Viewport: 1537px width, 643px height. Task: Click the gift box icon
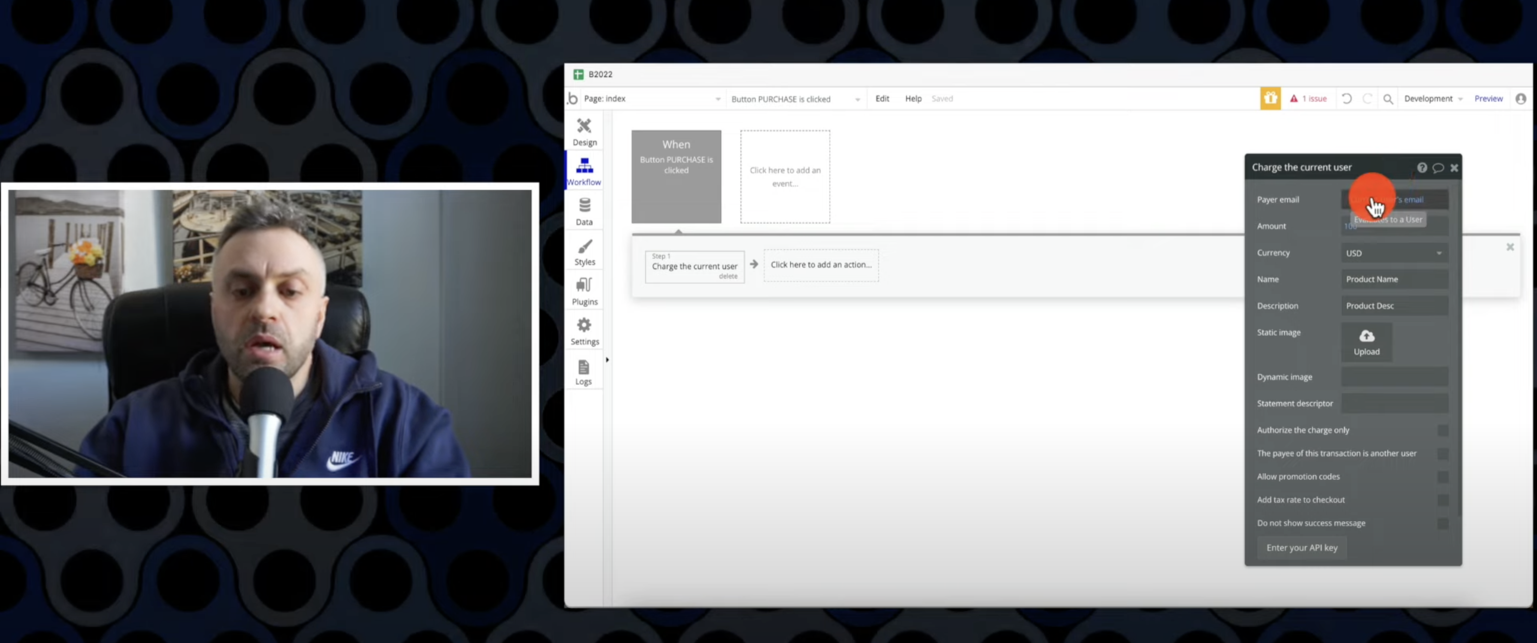(x=1270, y=98)
